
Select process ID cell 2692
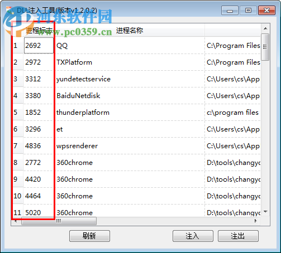(39, 46)
